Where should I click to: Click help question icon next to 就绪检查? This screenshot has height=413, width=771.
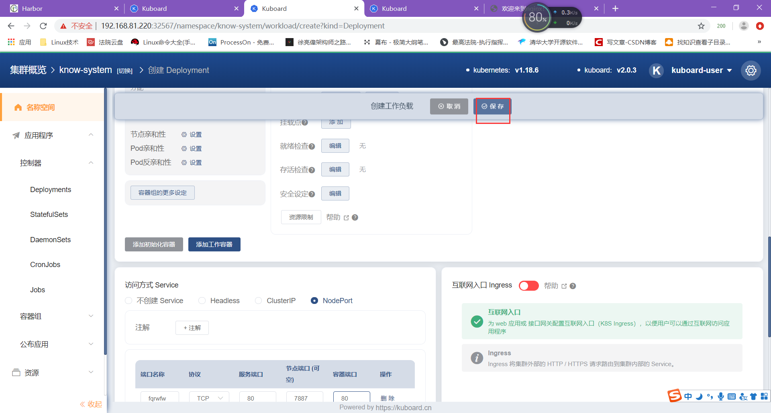312,146
